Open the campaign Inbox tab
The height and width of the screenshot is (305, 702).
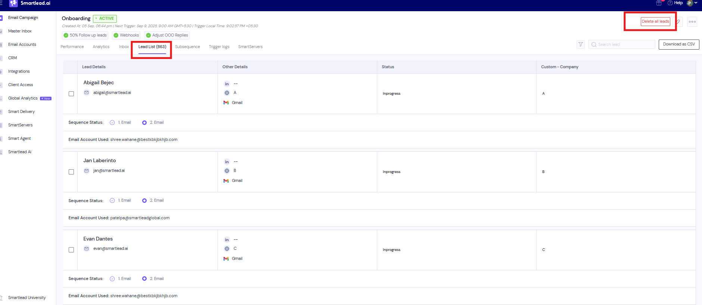pyautogui.click(x=124, y=47)
